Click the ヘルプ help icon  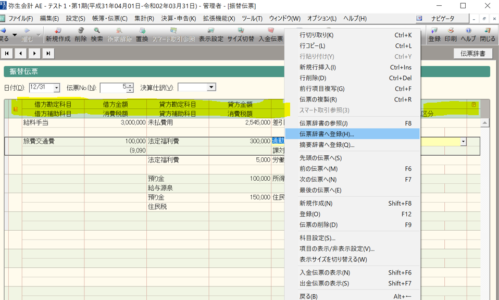468,35
